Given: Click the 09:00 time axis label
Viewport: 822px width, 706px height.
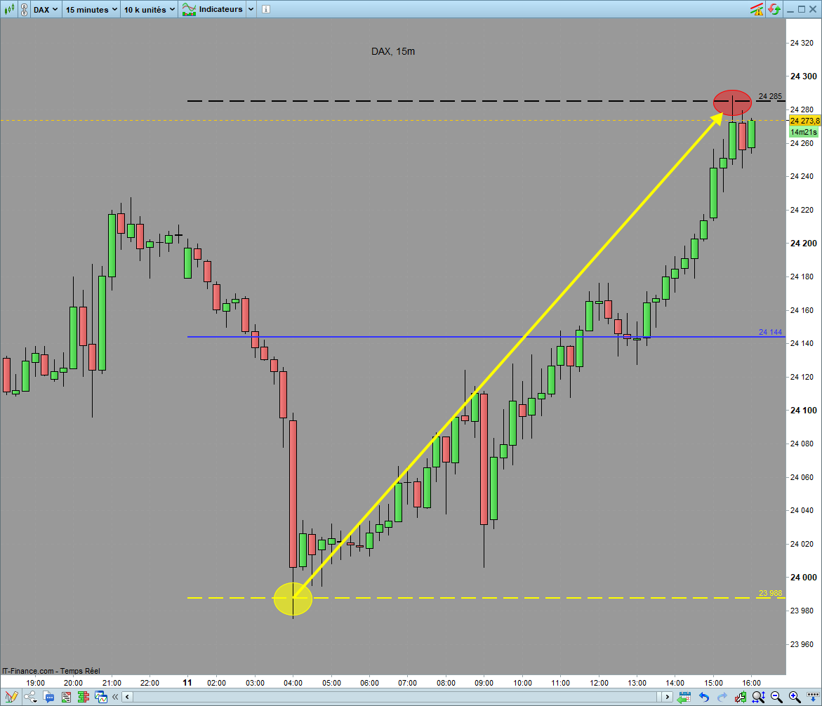Looking at the screenshot, I should tap(484, 683).
